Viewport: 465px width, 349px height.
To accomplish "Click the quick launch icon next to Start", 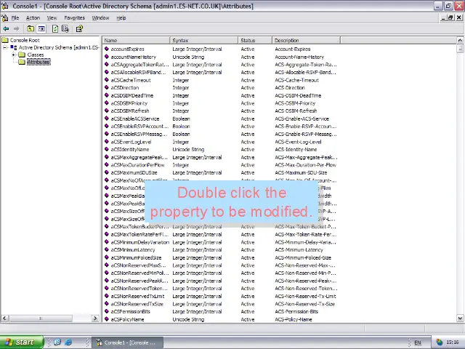I will point(57,342).
